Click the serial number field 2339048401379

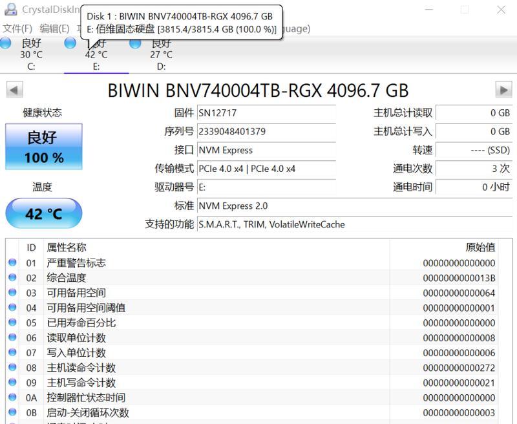(x=266, y=132)
